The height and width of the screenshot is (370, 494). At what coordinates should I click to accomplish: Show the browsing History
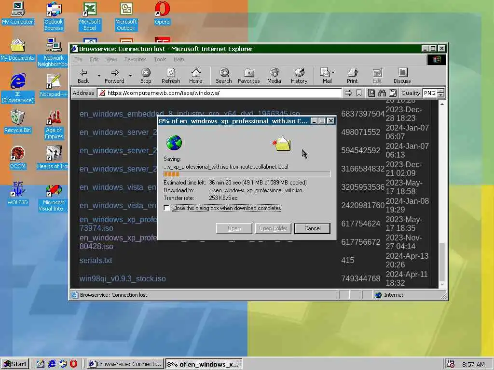tap(299, 76)
